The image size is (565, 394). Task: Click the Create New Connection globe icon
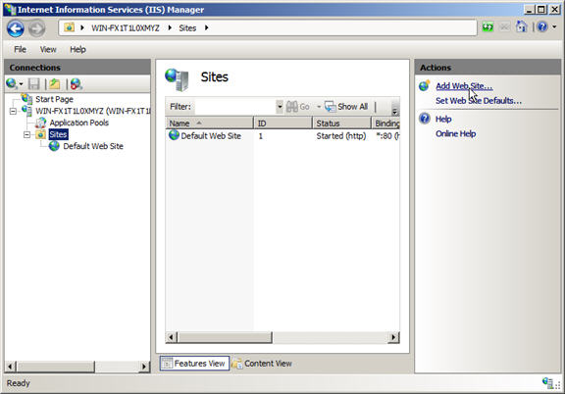14,84
